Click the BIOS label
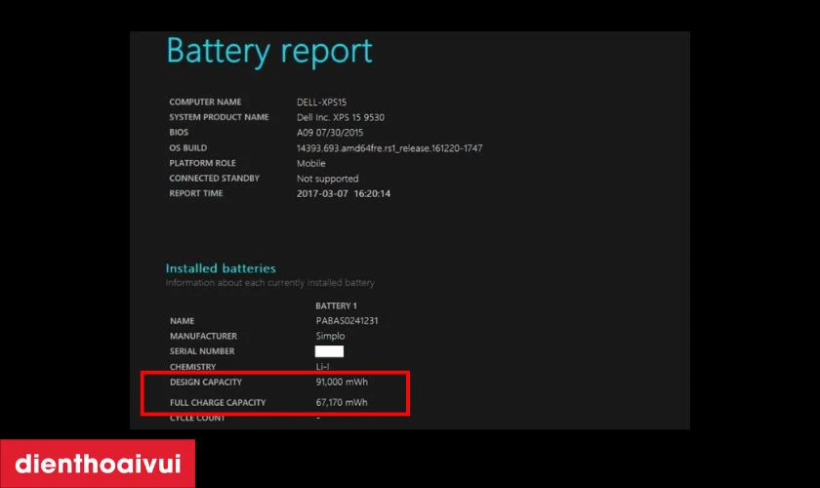The height and width of the screenshot is (488, 820). [x=179, y=133]
